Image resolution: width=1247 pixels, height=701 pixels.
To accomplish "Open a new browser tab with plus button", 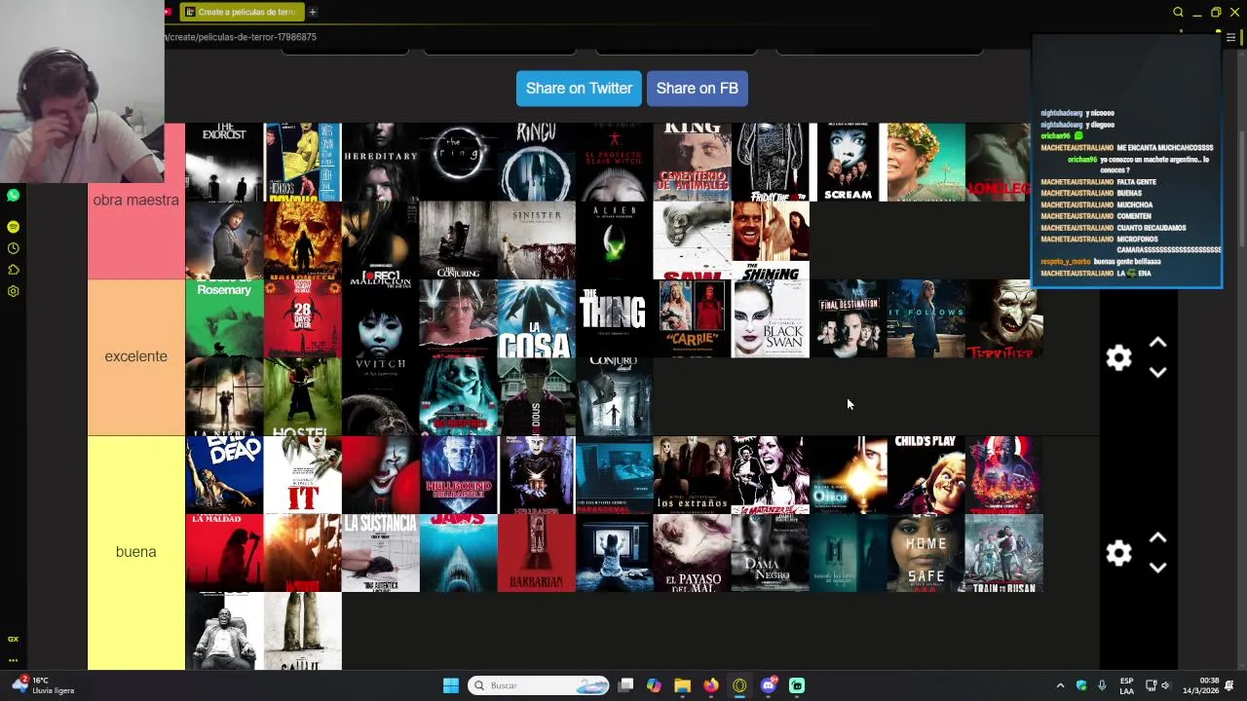I will click(313, 12).
